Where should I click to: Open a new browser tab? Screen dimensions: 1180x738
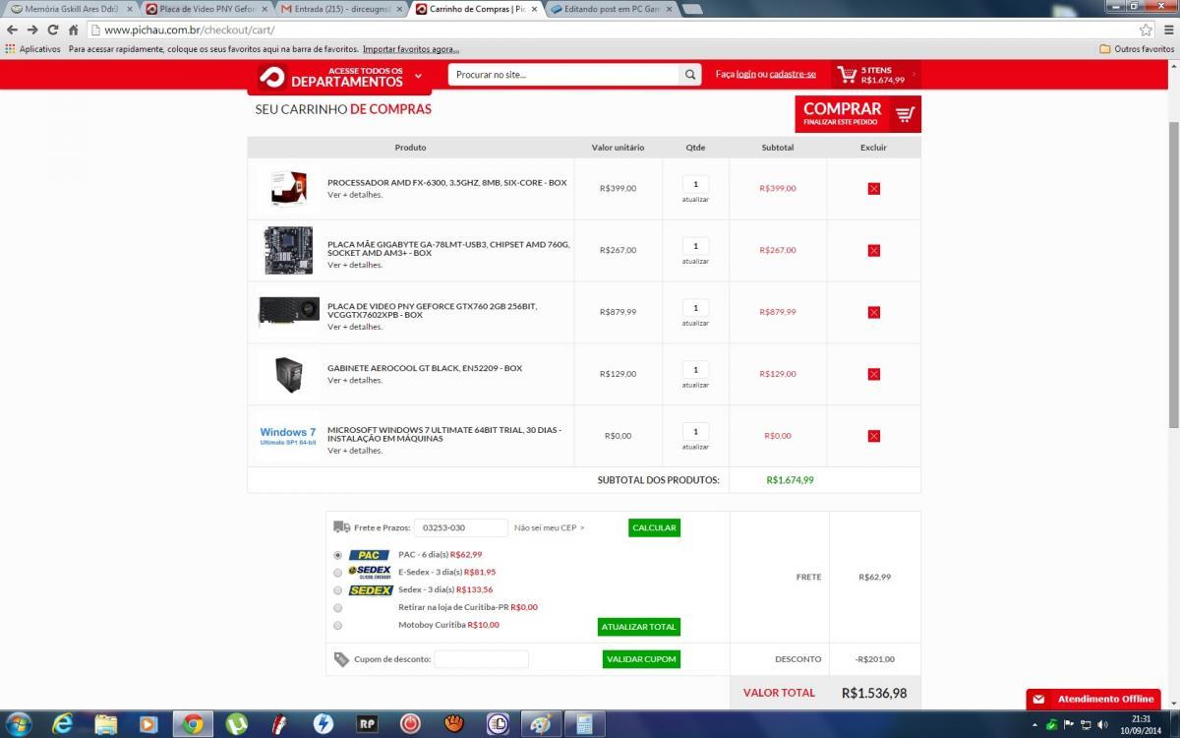point(692,9)
